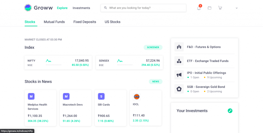The width and height of the screenshot is (263, 133).
Task: Click the Screener button
Action: click(153, 47)
